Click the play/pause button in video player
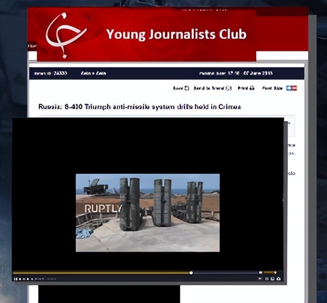This screenshot has width=327, height=303. tap(16, 279)
